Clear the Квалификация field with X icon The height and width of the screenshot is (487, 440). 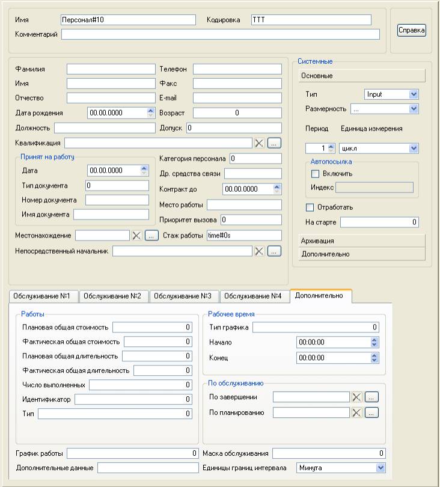pos(259,143)
